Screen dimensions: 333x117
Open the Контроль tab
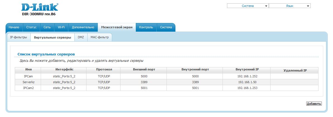click(x=146, y=27)
